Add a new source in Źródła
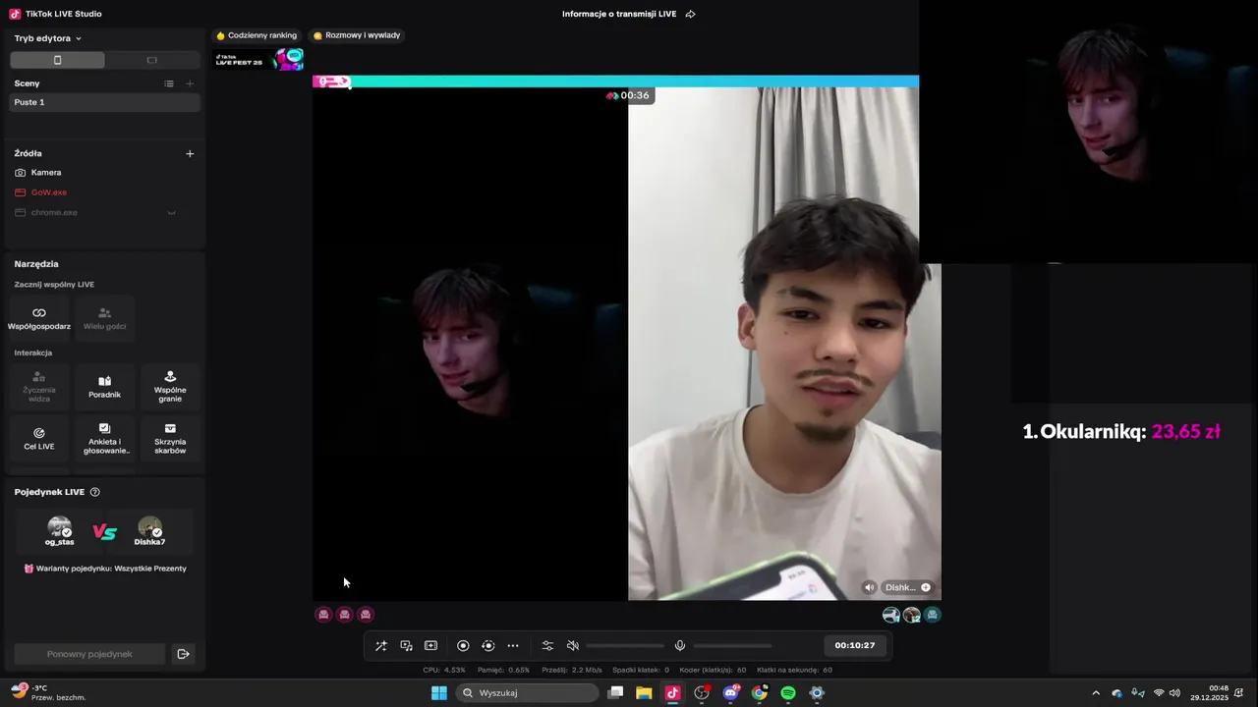The height and width of the screenshot is (707, 1258). [190, 153]
